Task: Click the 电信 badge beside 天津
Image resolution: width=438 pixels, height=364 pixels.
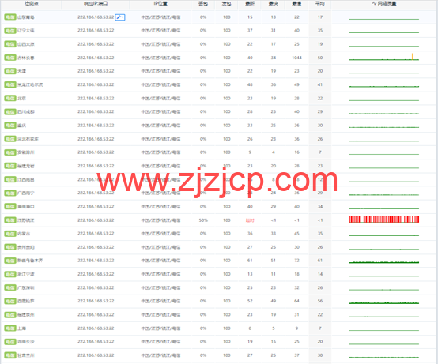Action: [x=10, y=71]
